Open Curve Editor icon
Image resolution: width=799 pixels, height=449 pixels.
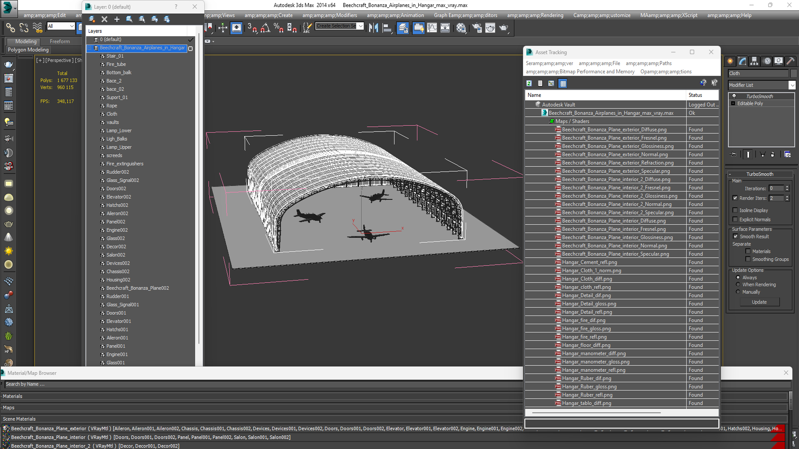point(432,28)
